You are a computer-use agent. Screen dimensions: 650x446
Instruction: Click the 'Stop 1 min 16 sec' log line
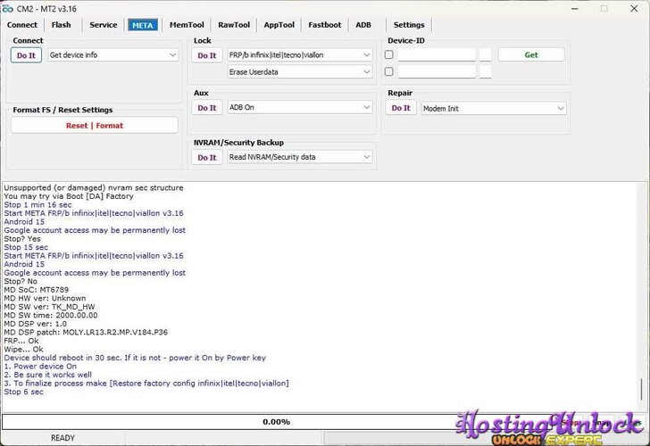(x=37, y=205)
